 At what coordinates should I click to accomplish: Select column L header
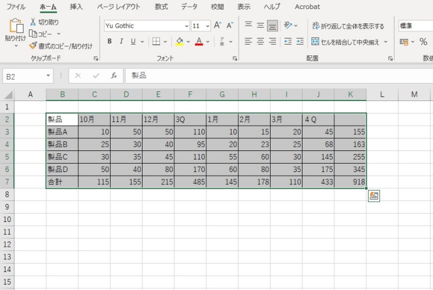click(382, 94)
